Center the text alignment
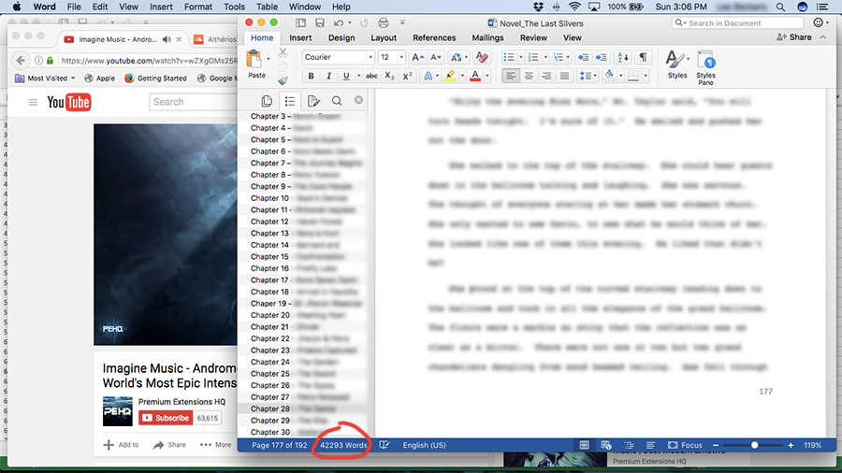 529,76
